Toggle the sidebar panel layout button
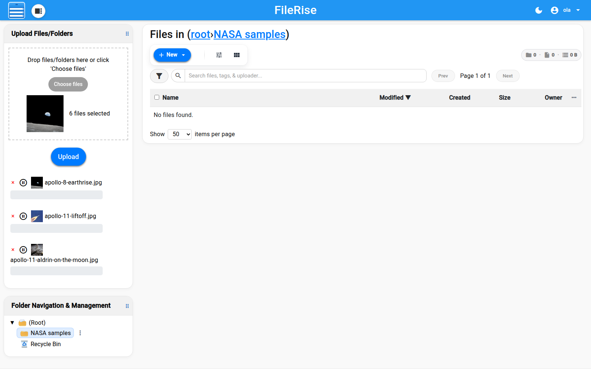591x369 pixels. point(38,11)
